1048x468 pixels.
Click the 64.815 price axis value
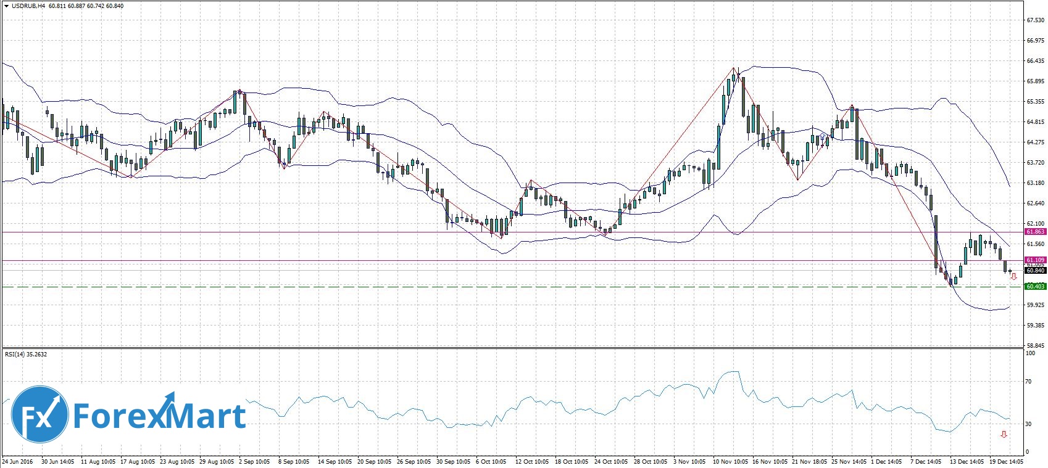coord(1035,122)
